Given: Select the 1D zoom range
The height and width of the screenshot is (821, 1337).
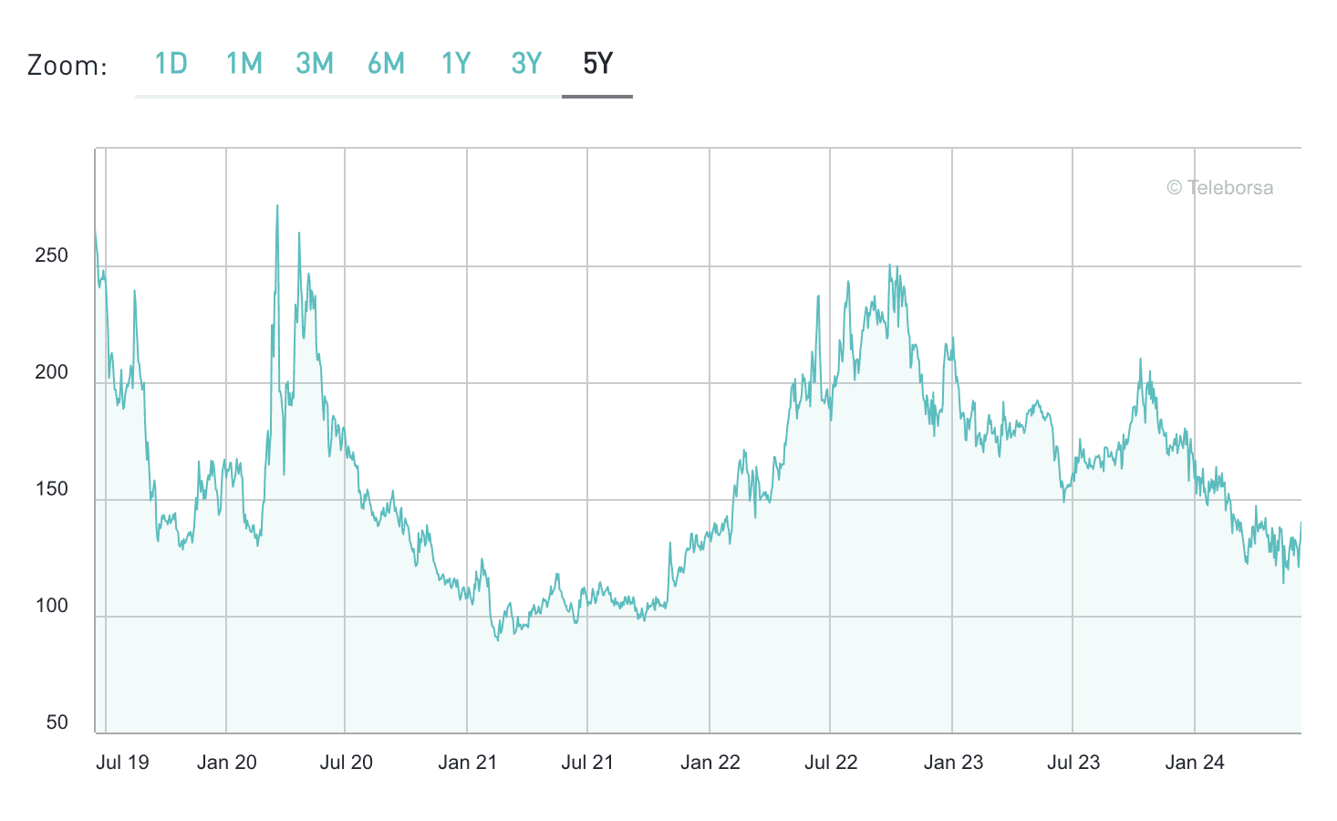Looking at the screenshot, I should click(x=171, y=64).
